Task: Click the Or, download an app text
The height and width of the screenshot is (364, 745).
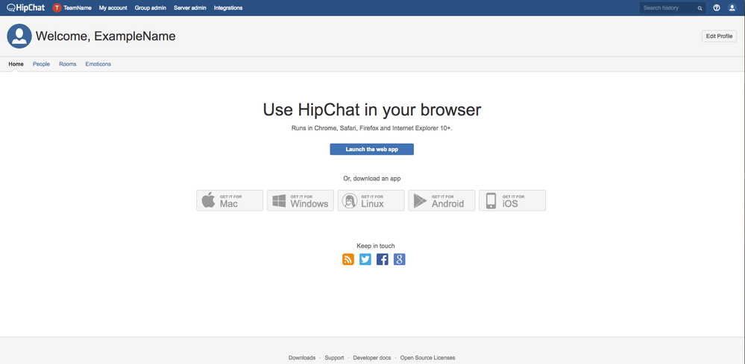Action: (372, 179)
